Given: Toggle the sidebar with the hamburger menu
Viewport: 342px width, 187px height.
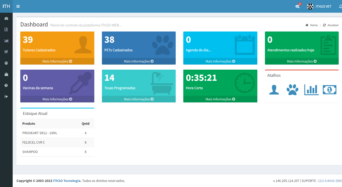Looking at the screenshot, I should (18, 6).
